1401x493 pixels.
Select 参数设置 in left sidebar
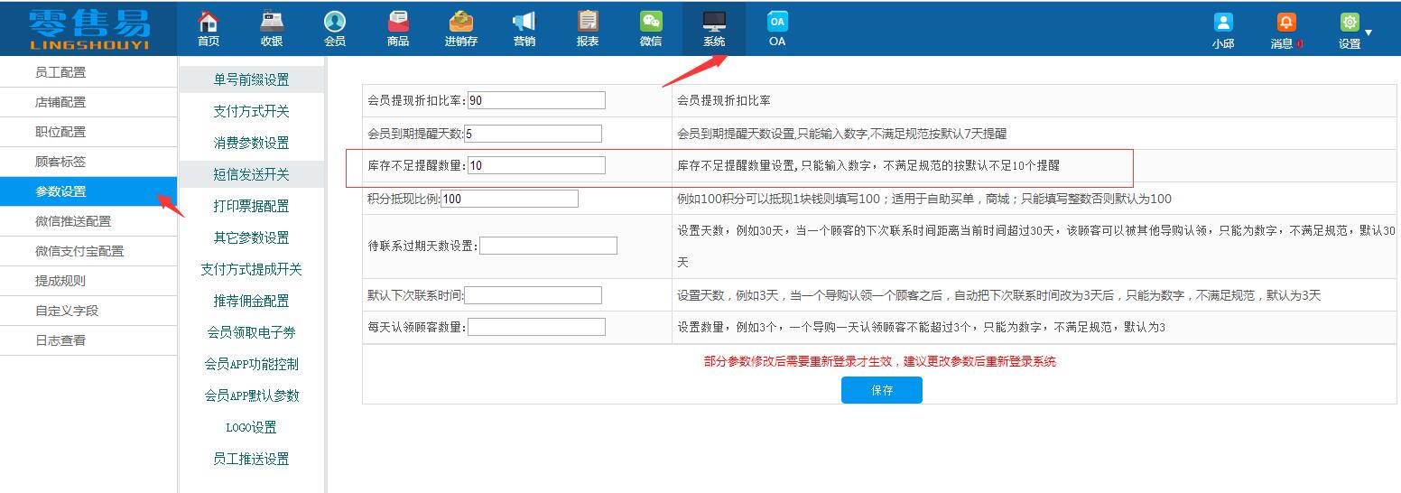click(x=88, y=191)
